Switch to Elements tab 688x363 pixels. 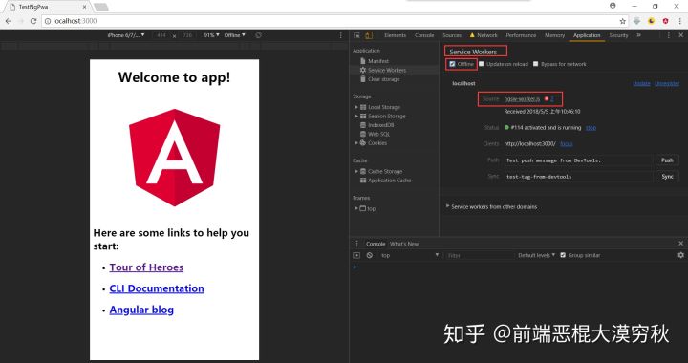(x=396, y=35)
